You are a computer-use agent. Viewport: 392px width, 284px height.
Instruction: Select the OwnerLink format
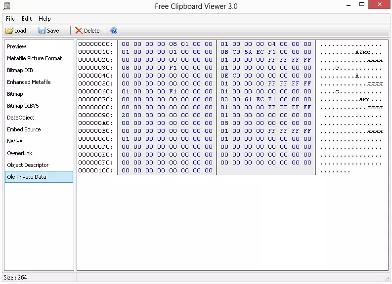point(39,153)
